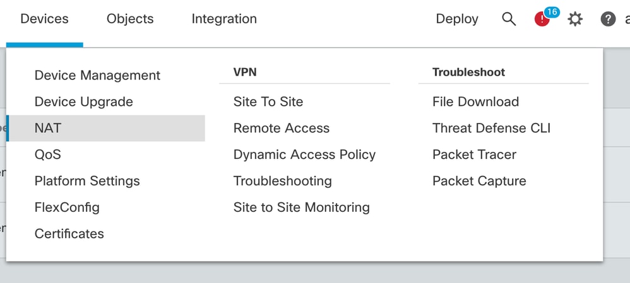The image size is (630, 283).
Task: Switch to the Objects tab
Action: click(x=130, y=19)
